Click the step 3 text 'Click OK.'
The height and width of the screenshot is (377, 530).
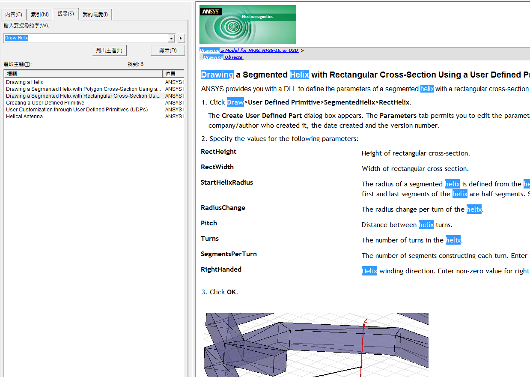223,292
